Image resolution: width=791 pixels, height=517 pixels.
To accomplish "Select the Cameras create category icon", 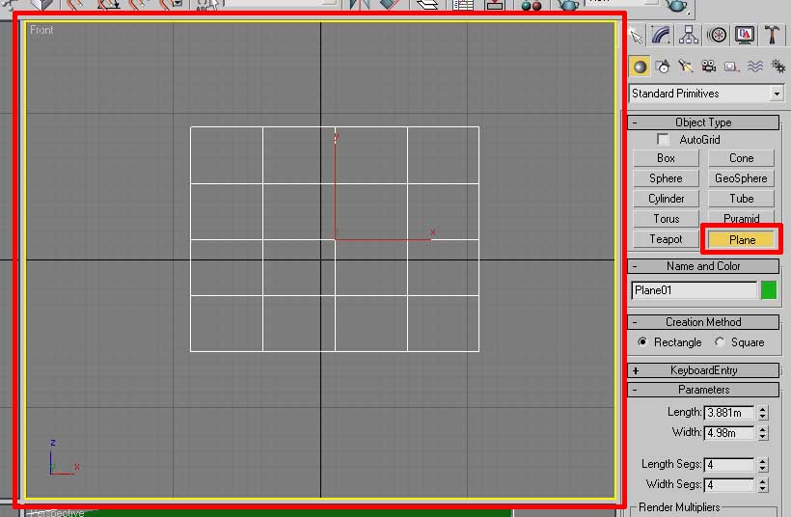I will (x=709, y=67).
